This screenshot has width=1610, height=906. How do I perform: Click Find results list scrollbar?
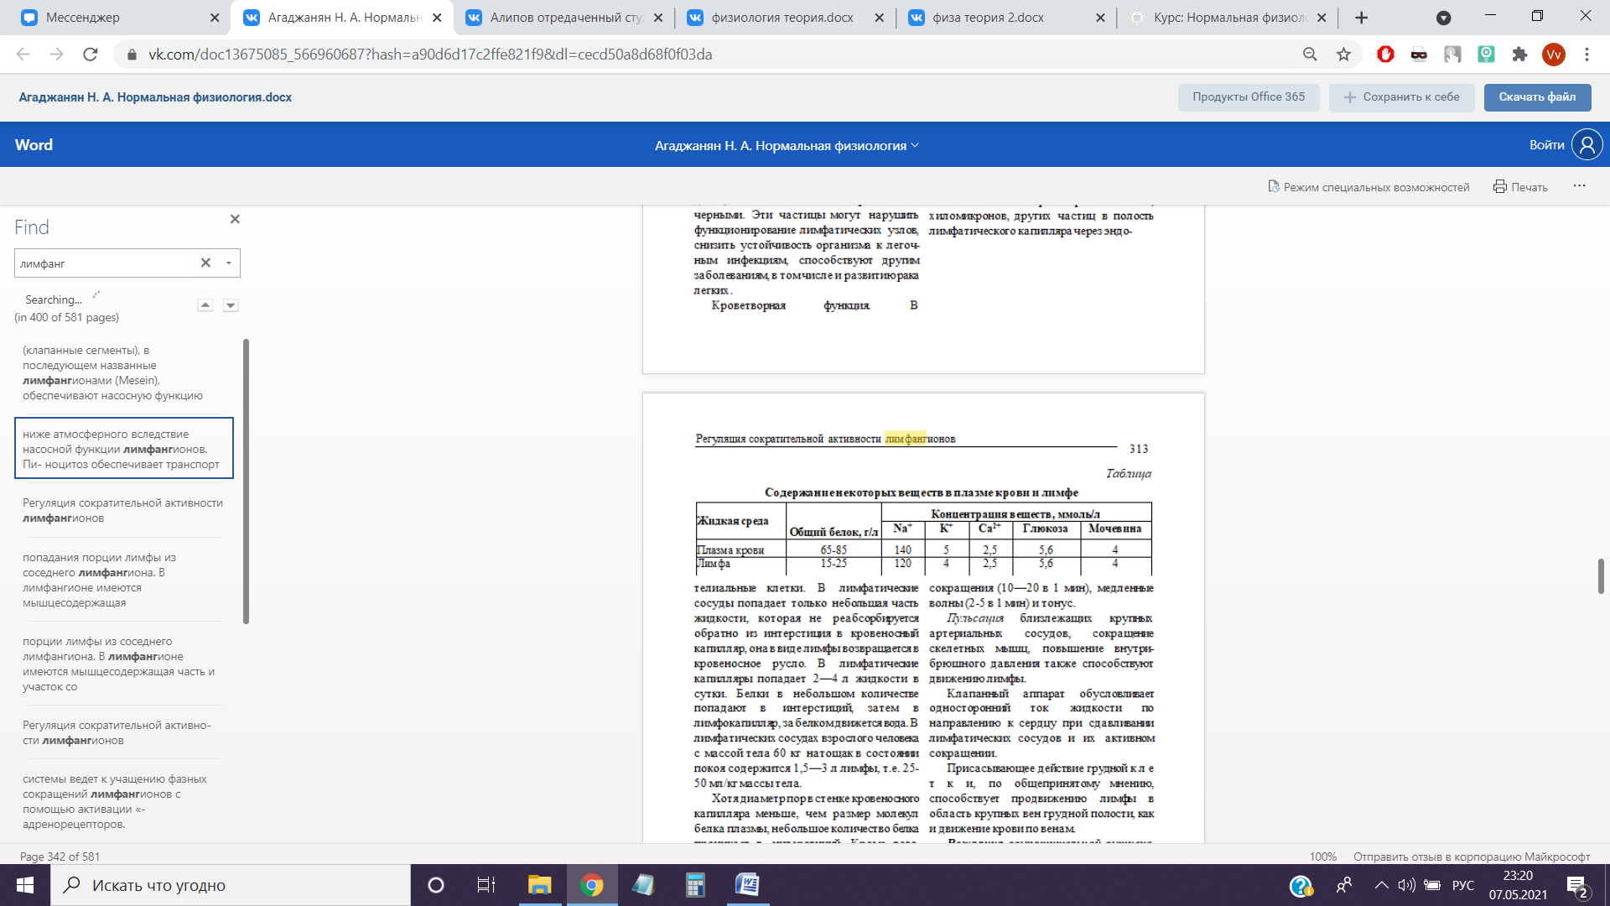point(246,482)
